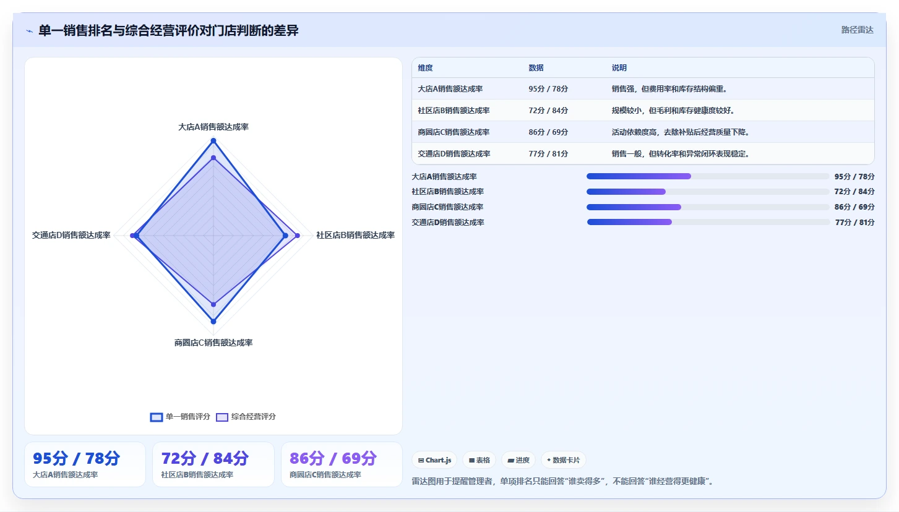Click radar axis label 交通店D销售额达成率
Image resolution: width=899 pixels, height=512 pixels.
click(x=71, y=235)
